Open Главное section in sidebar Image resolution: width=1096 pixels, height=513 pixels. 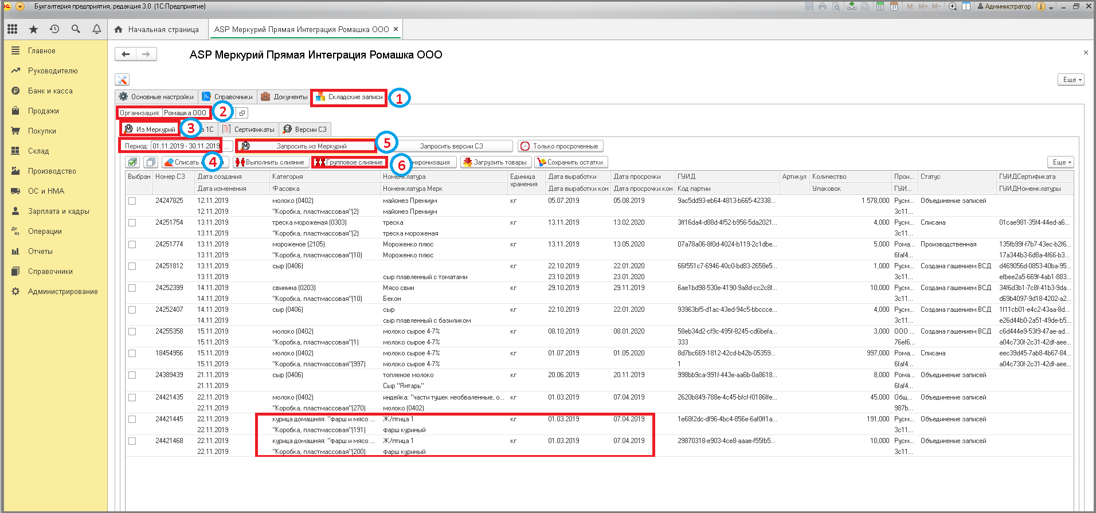(42, 50)
